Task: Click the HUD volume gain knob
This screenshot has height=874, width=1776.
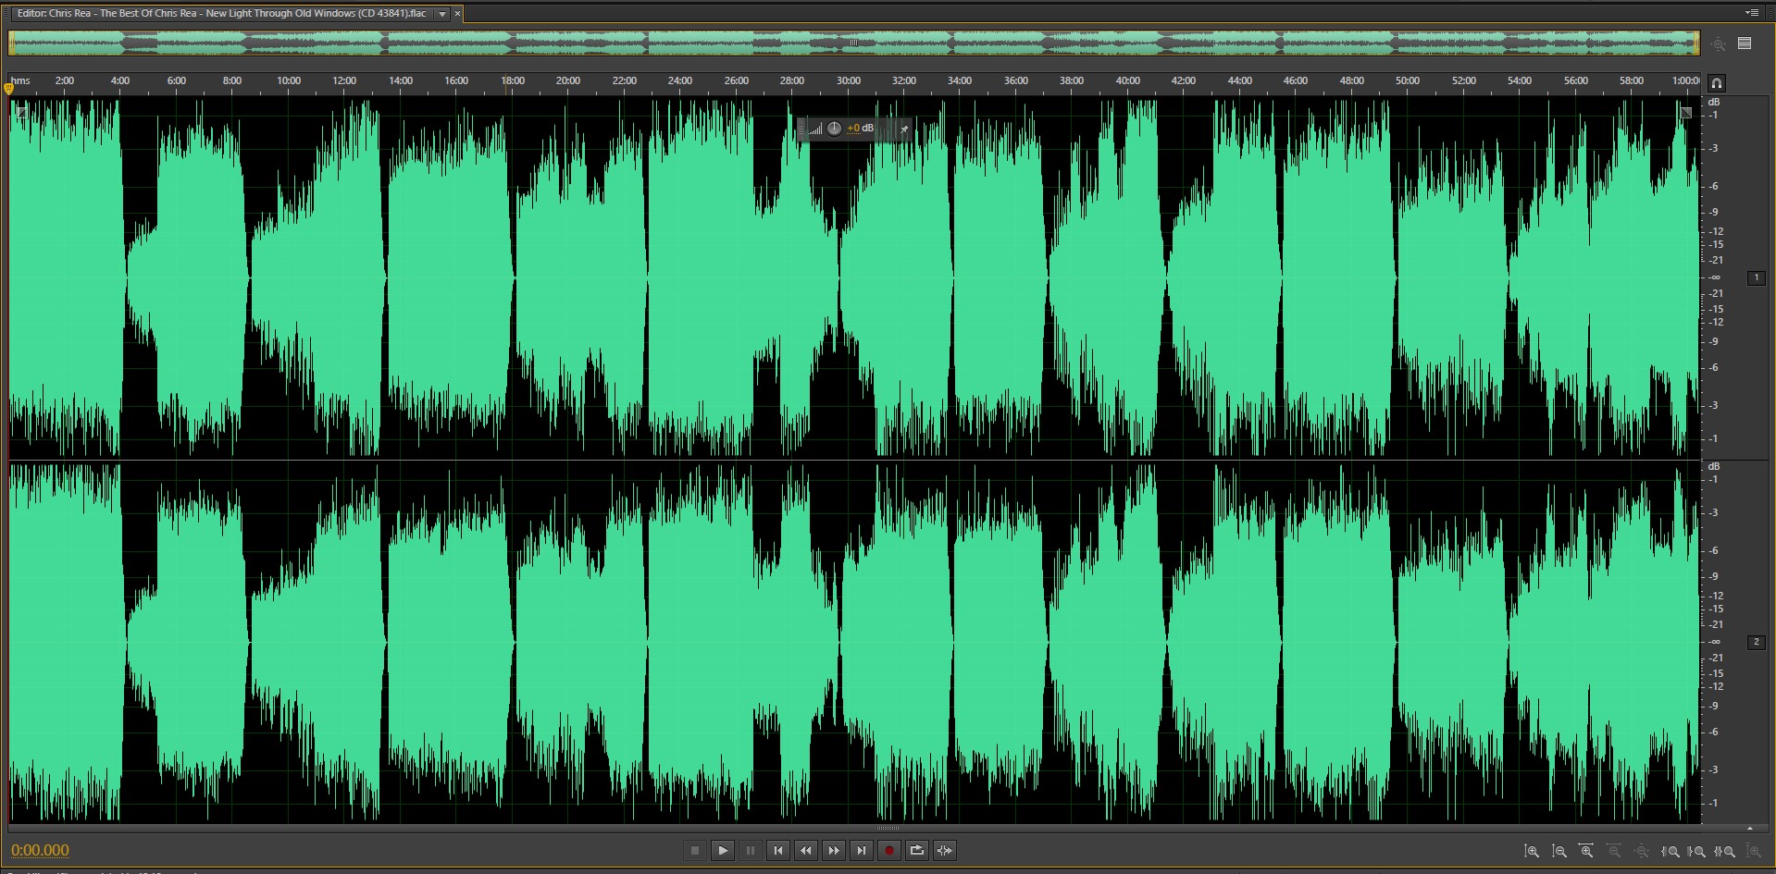Action: point(834,129)
